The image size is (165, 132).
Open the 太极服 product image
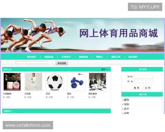click(x=33, y=82)
